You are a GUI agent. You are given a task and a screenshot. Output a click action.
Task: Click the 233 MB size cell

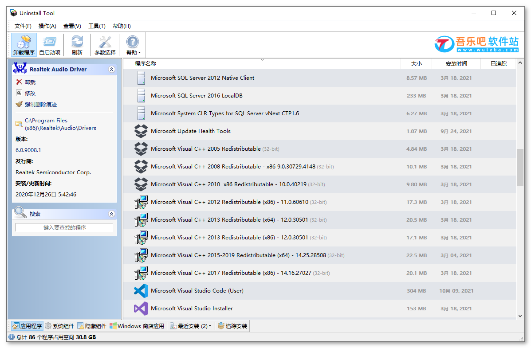tap(417, 96)
